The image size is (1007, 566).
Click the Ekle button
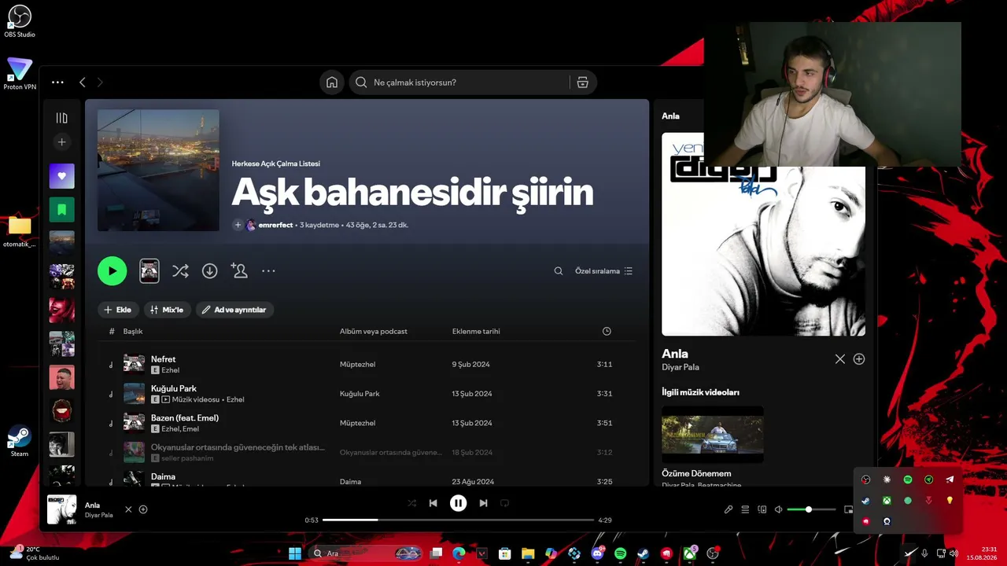[118, 310]
